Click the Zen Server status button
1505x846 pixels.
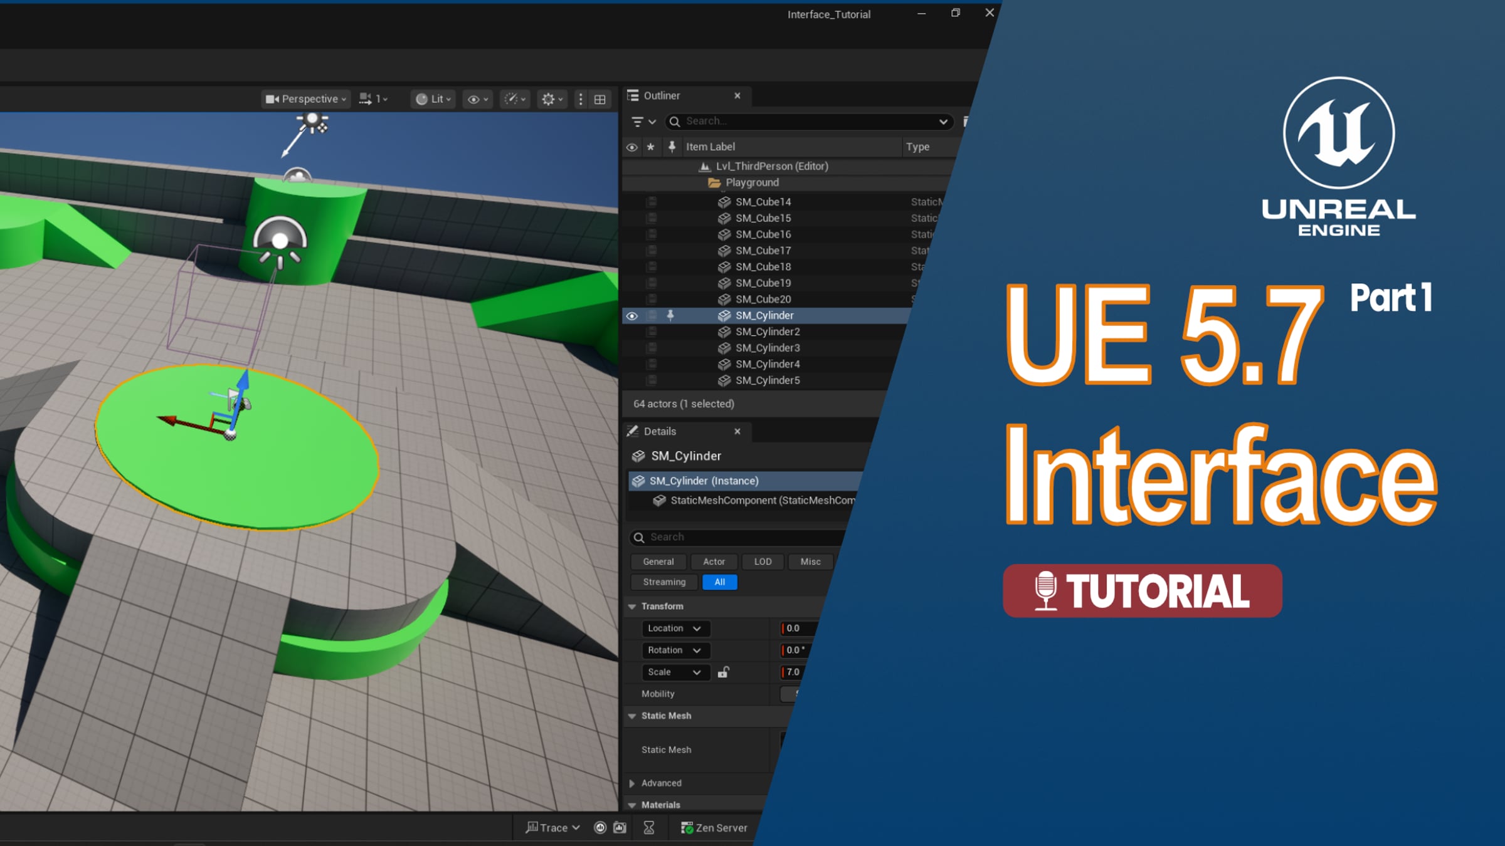point(714,828)
